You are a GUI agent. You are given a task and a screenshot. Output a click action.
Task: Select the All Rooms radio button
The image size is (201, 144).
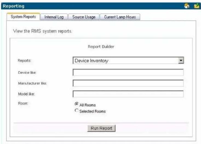(x=76, y=104)
